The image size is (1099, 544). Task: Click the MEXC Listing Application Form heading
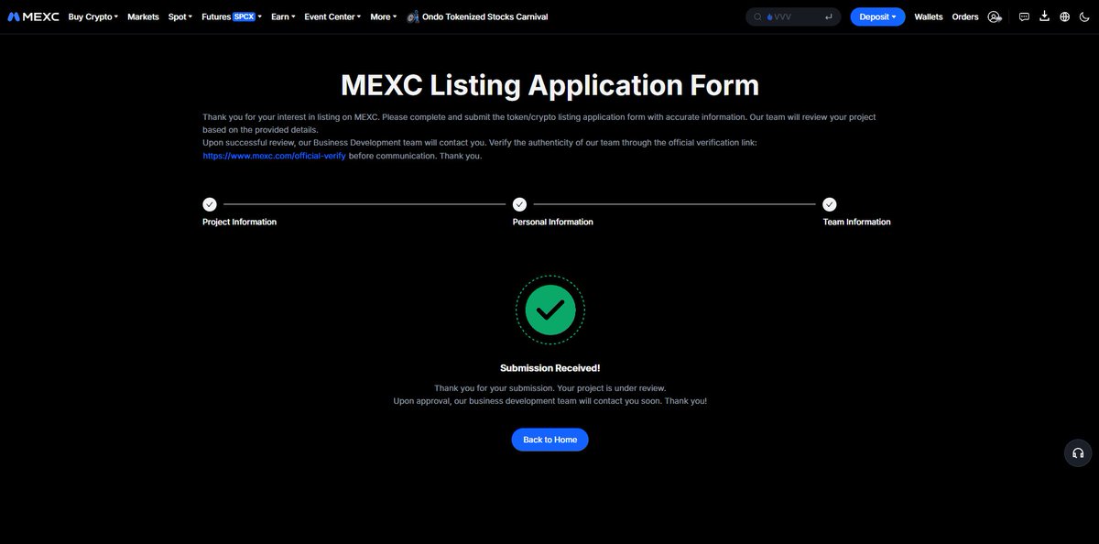click(549, 85)
